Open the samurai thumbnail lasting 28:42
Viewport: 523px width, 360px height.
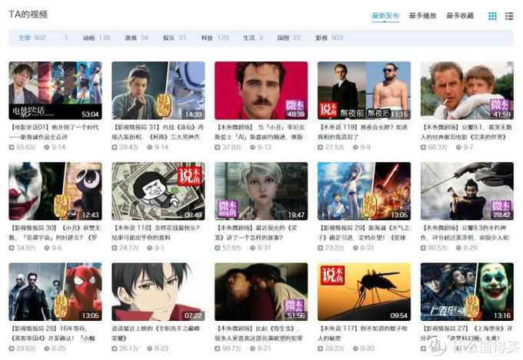pyautogui.click(x=467, y=191)
